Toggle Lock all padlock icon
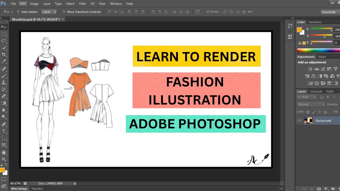 click(325, 112)
